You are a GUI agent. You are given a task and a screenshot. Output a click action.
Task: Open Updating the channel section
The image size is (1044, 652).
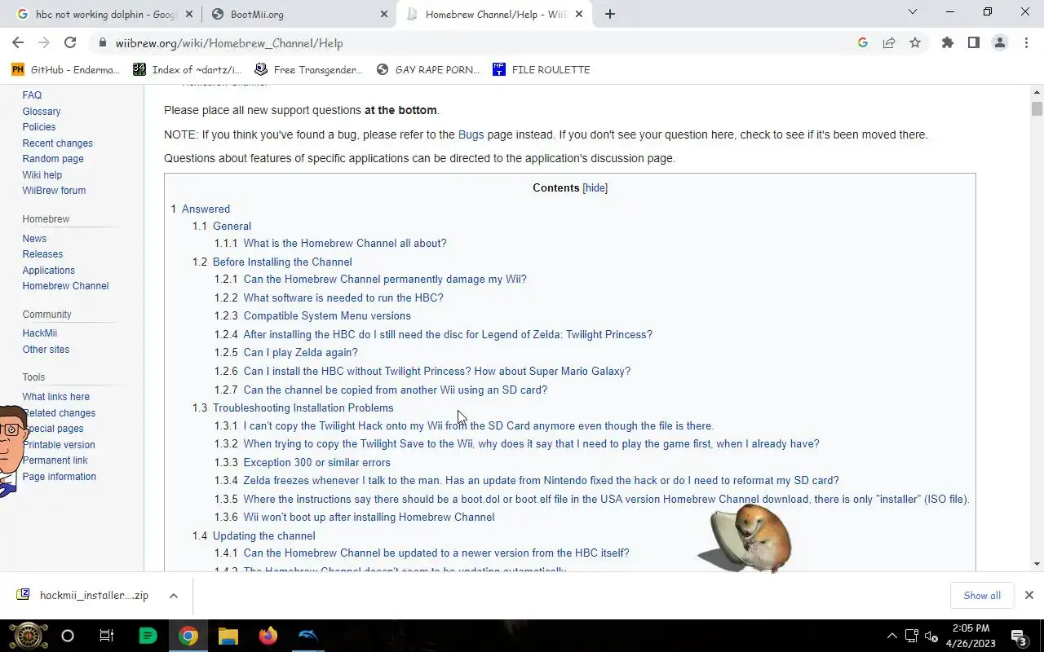coord(263,536)
